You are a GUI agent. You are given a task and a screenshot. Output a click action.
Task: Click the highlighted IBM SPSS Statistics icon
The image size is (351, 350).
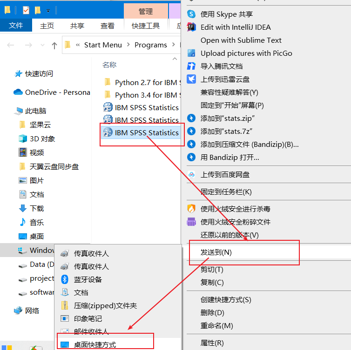(x=108, y=132)
